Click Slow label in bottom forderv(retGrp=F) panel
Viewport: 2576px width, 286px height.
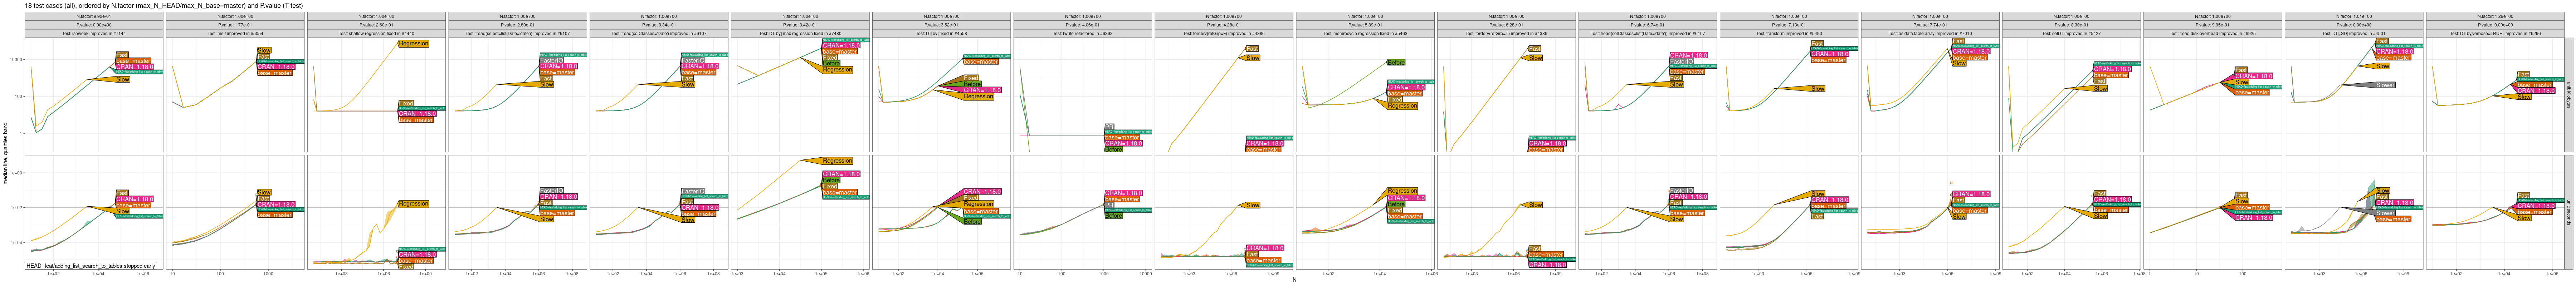[x=1252, y=205]
